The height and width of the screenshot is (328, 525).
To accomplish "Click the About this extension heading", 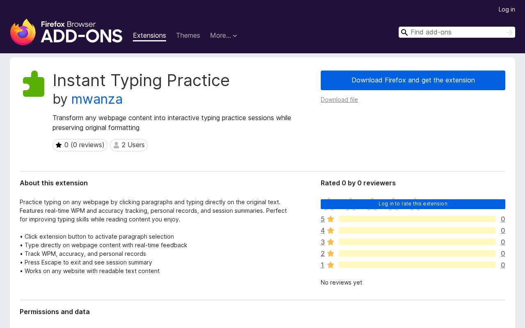I will point(54,183).
